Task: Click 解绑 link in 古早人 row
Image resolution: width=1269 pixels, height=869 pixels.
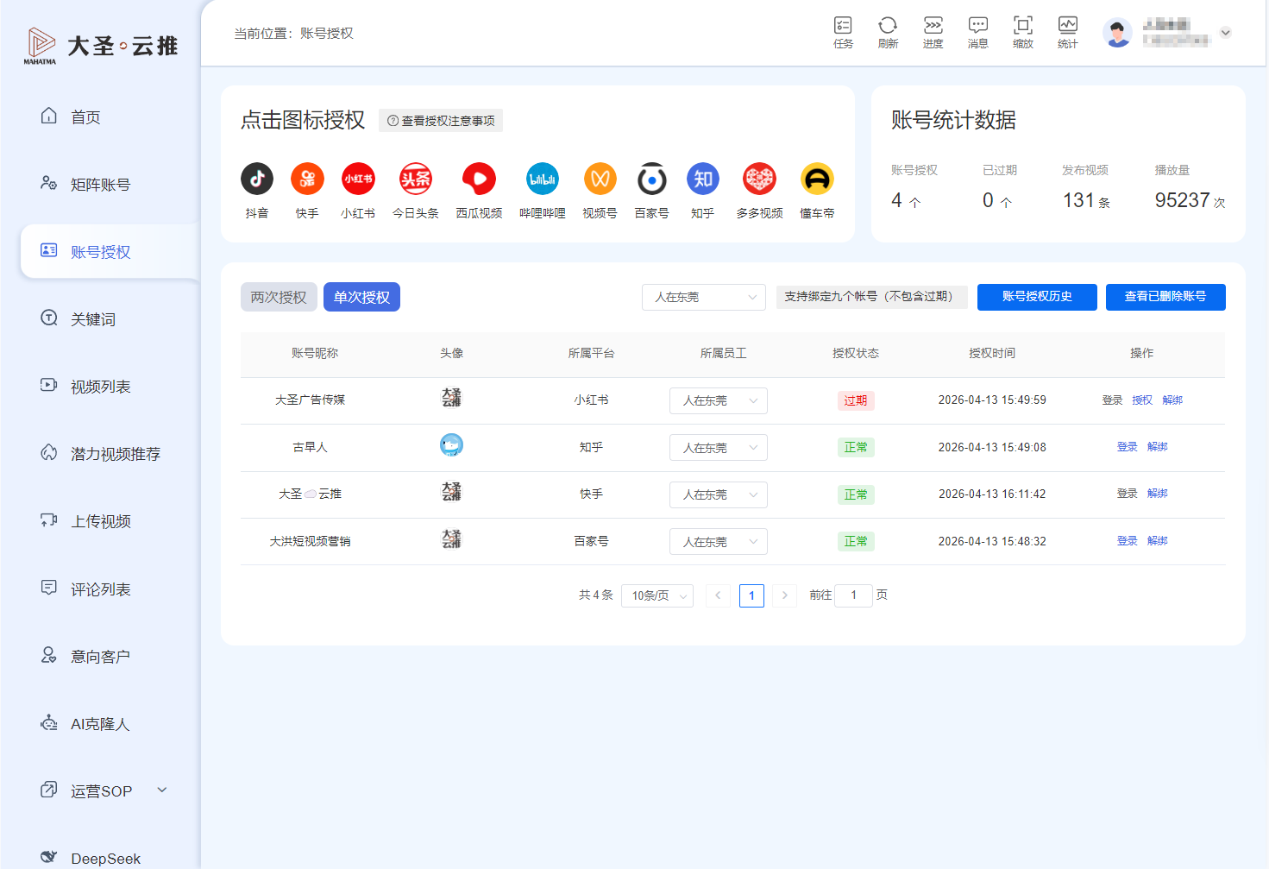Action: pyautogui.click(x=1158, y=447)
